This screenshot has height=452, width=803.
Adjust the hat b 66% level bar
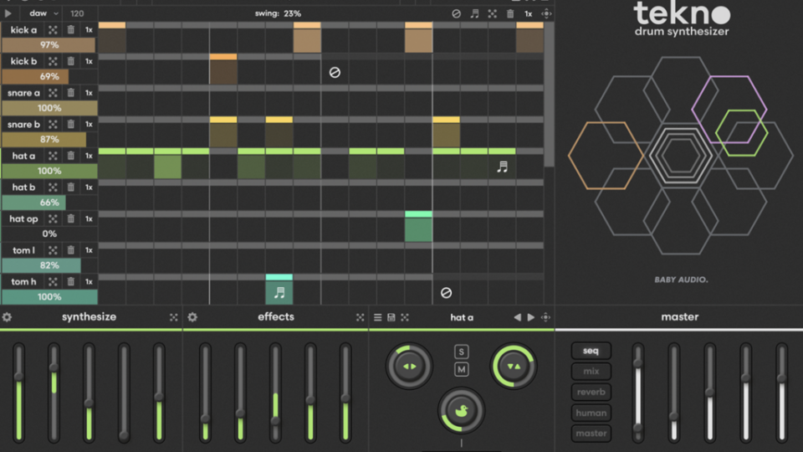tap(49, 203)
